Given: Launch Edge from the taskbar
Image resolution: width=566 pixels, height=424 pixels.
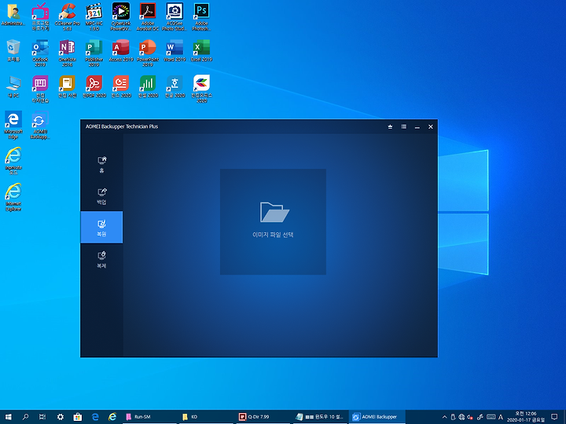Looking at the screenshot, I should [95, 417].
